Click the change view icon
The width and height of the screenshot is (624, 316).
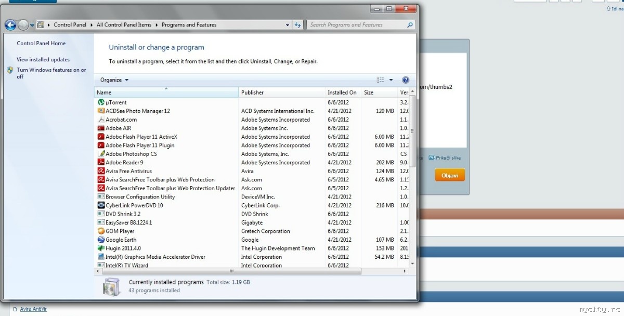380,80
